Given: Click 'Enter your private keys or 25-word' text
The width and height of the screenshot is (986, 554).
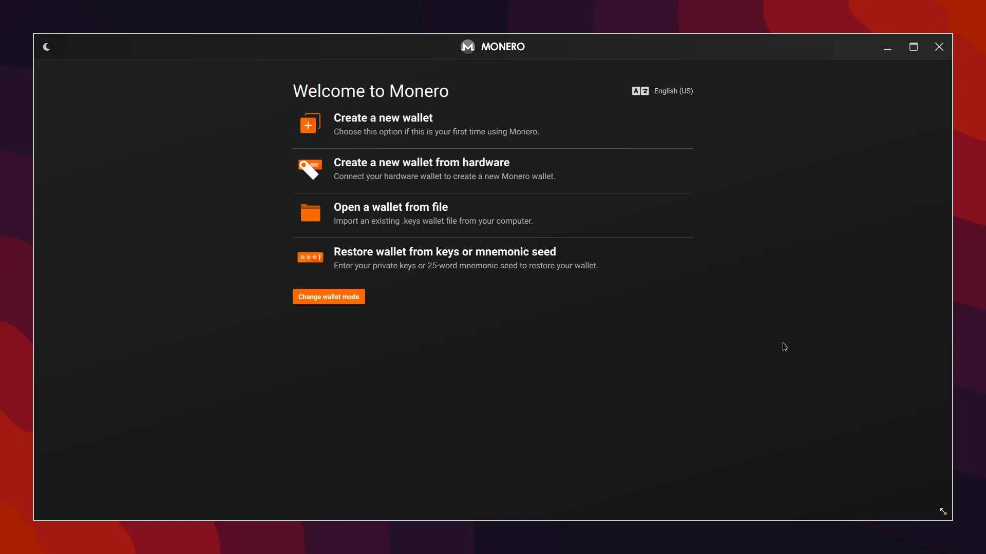Looking at the screenshot, I should [466, 266].
